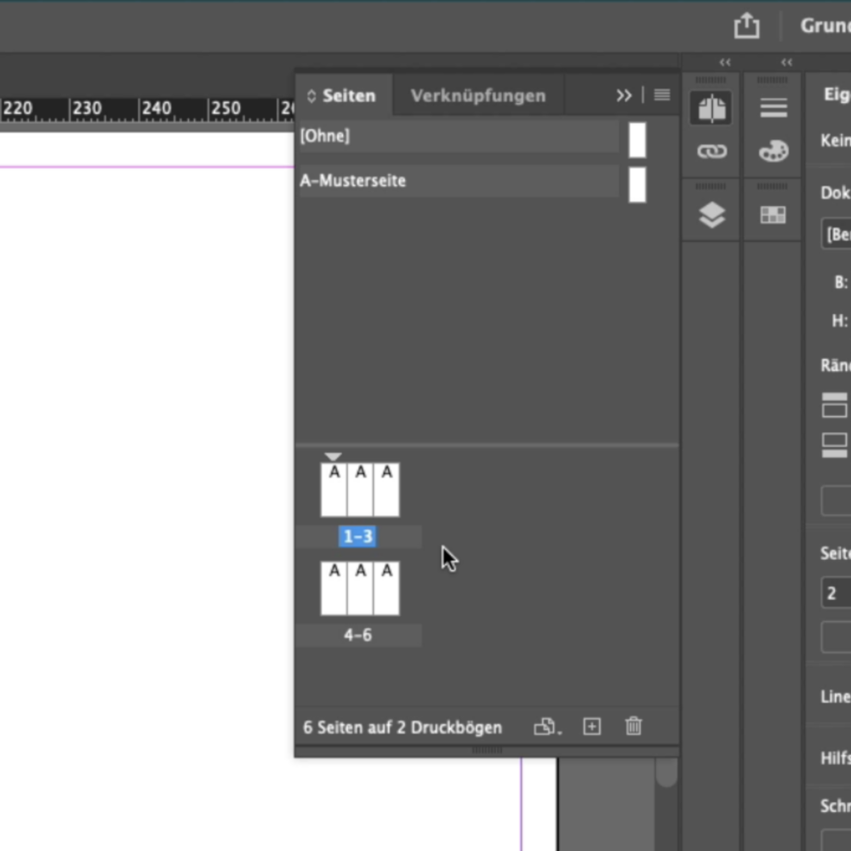Open the Stroke panel dock icon
This screenshot has width=851, height=851.
click(x=774, y=108)
